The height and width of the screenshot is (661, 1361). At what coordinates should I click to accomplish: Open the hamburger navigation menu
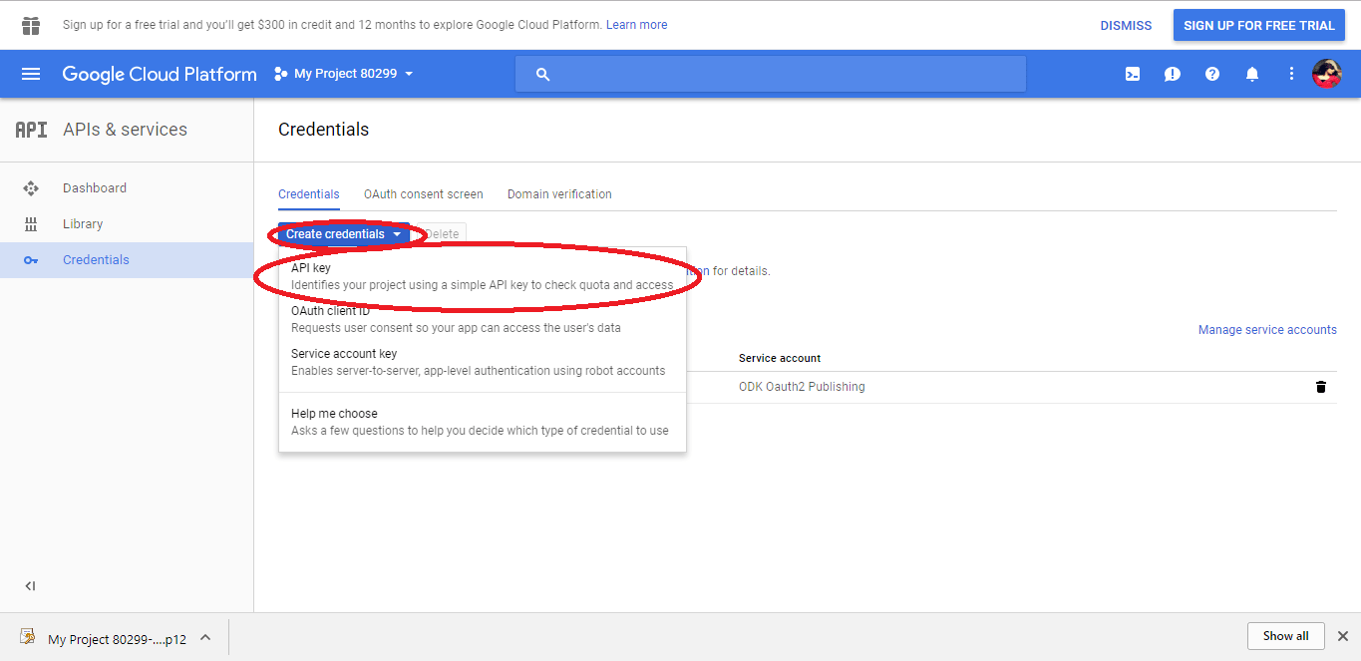click(31, 74)
